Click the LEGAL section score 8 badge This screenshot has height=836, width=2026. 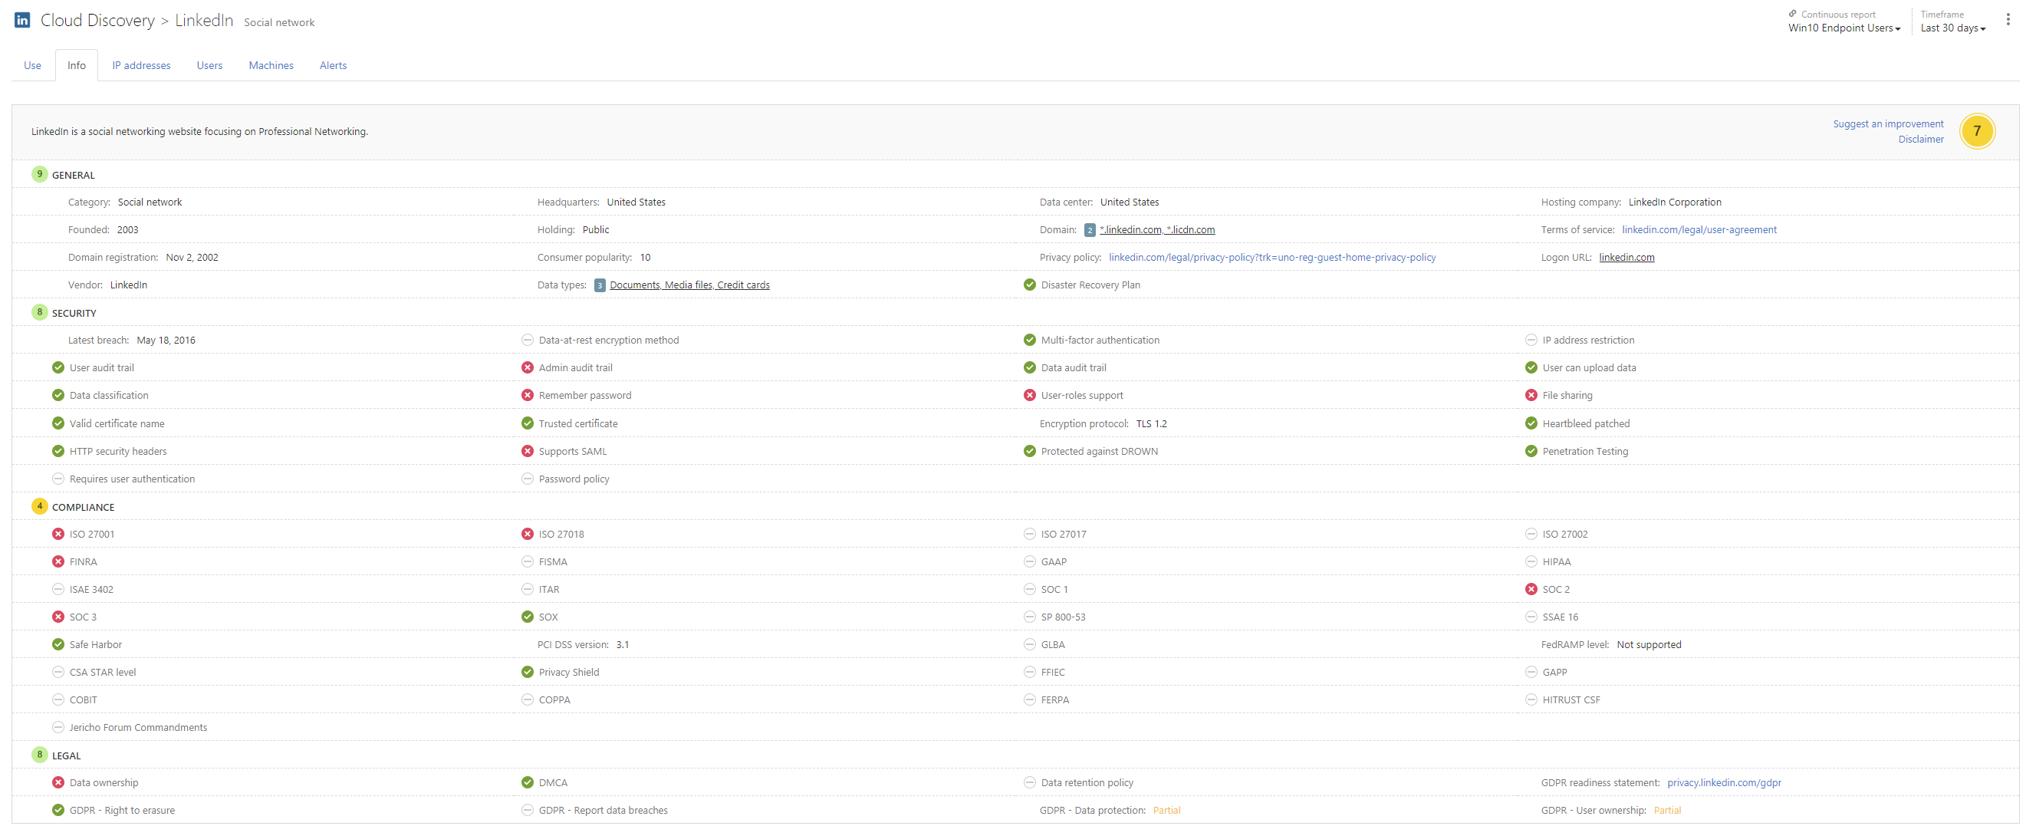[39, 755]
